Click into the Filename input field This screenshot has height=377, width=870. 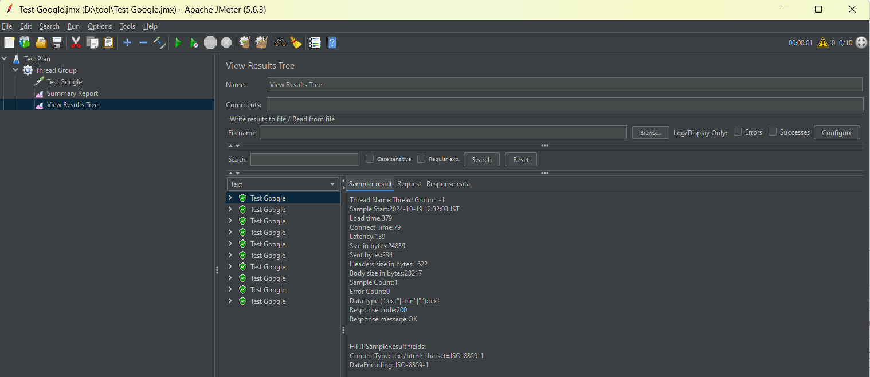(x=442, y=132)
